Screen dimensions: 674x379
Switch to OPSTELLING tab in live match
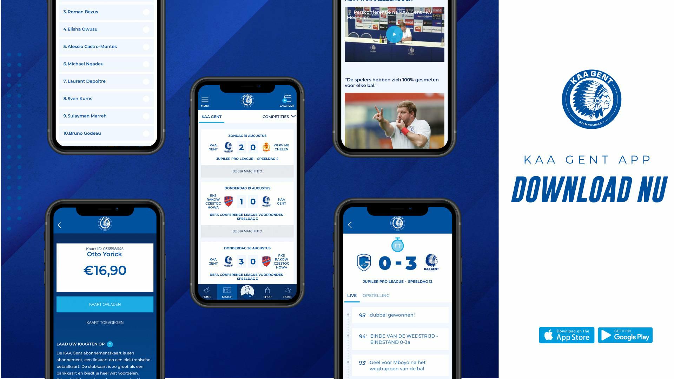point(376,295)
